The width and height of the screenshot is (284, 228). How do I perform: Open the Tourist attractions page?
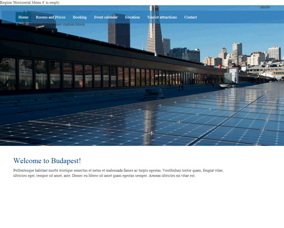tap(162, 18)
